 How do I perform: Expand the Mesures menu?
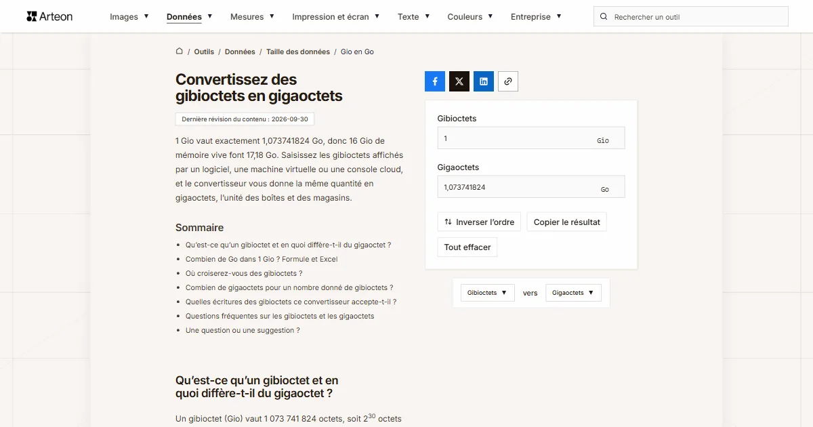pyautogui.click(x=252, y=17)
